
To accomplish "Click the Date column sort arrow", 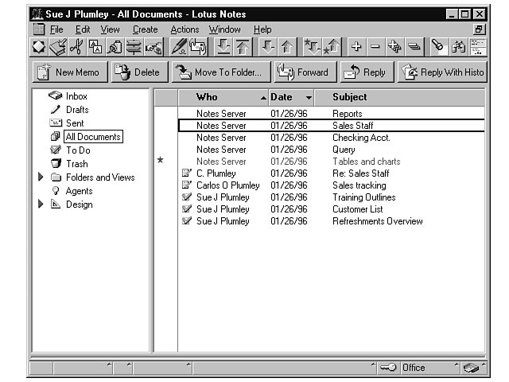I will [309, 98].
